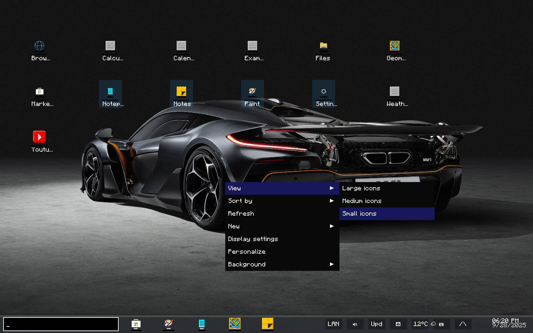Click the Notepad icon in taskbar

[x=201, y=324]
